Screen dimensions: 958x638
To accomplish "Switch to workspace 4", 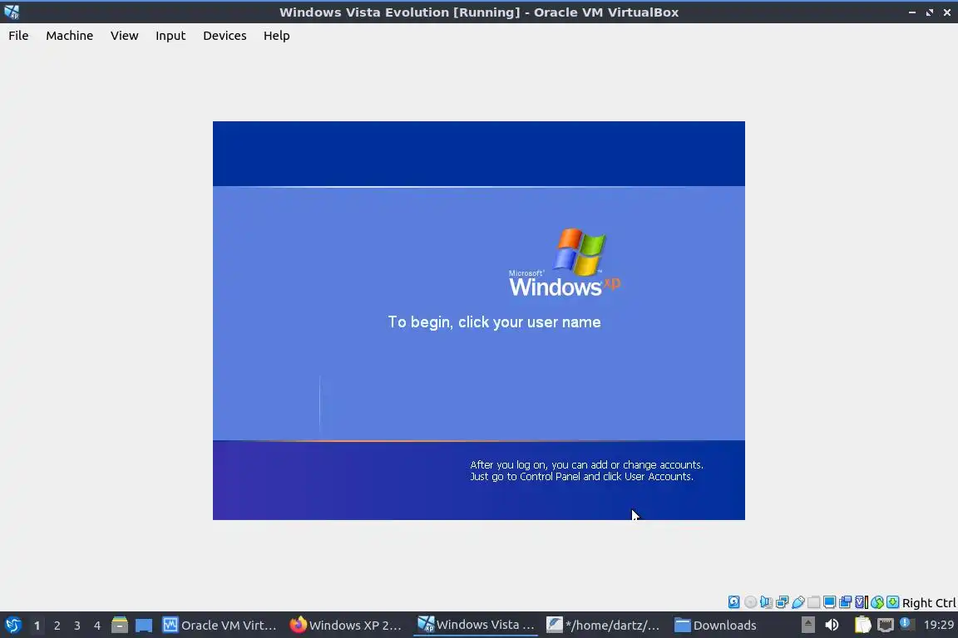I will (x=97, y=626).
